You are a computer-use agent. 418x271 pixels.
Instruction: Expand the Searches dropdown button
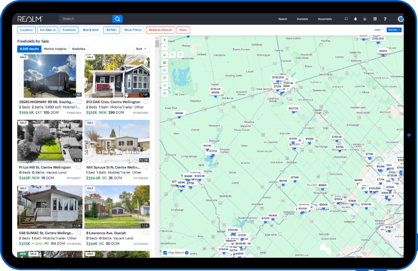point(394,29)
